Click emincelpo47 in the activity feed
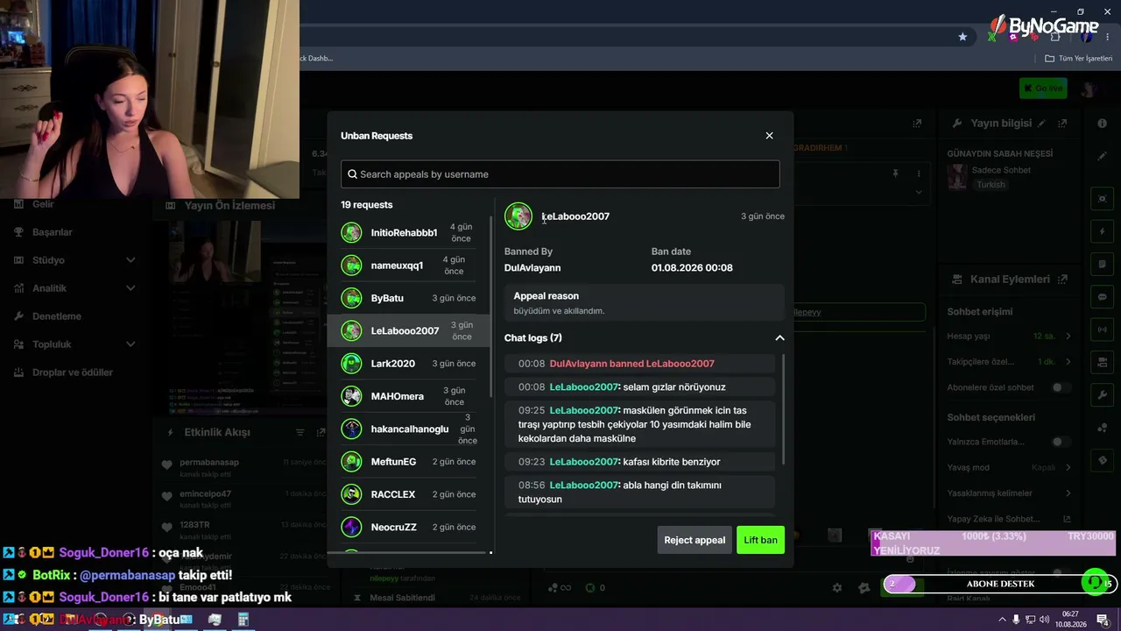Viewport: 1121px width, 631px height. tap(206, 493)
